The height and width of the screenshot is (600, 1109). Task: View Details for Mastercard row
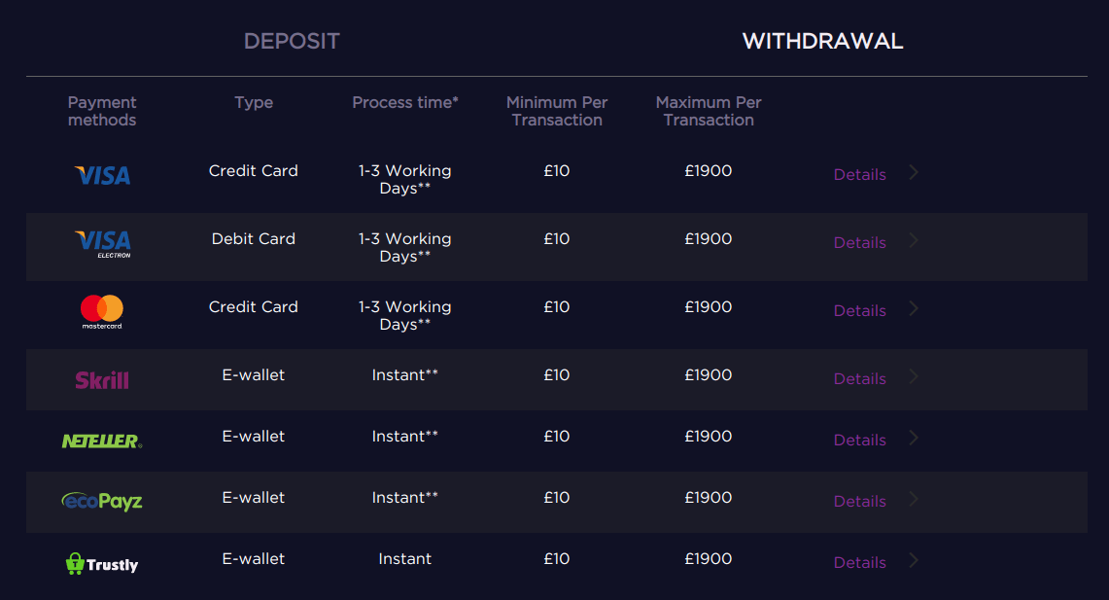(859, 310)
